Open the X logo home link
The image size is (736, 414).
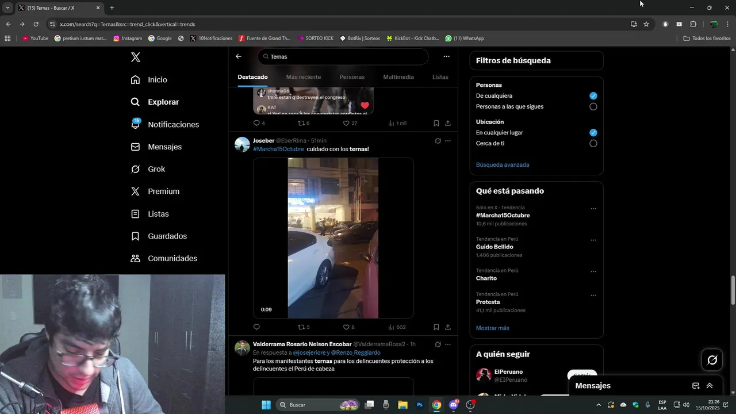coord(136,57)
